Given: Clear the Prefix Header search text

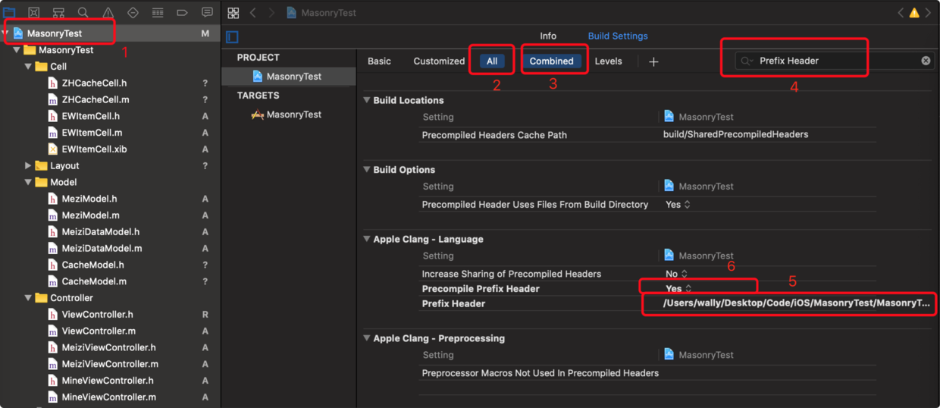Looking at the screenshot, I should tap(926, 61).
